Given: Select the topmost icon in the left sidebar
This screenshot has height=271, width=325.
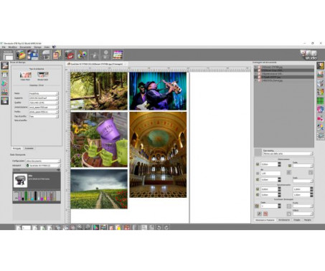Looking at the screenshot, I should point(4,66).
